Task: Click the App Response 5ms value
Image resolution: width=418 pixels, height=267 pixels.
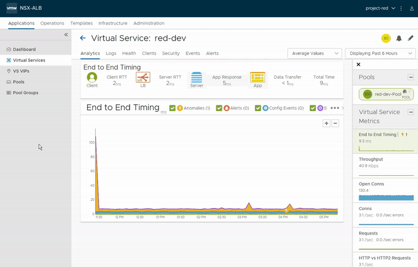Action: tap(227, 83)
